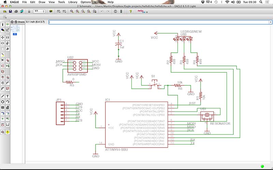This screenshot has width=273, height=170.
Task: Redo the last action
Action: pos(108,12)
